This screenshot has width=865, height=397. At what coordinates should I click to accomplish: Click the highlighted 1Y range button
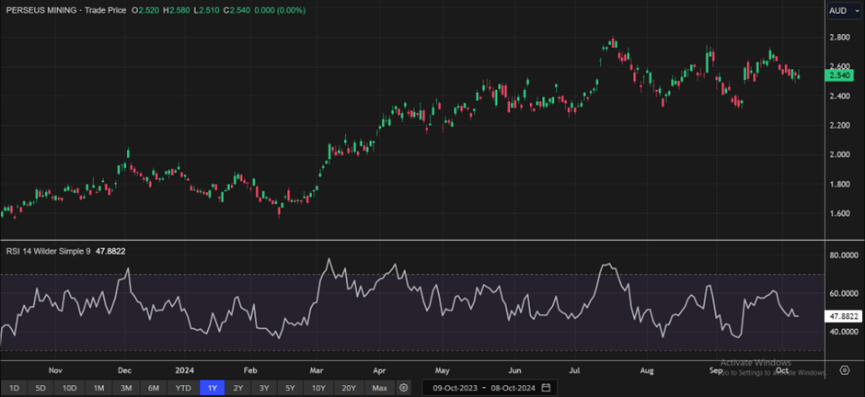pyautogui.click(x=213, y=388)
